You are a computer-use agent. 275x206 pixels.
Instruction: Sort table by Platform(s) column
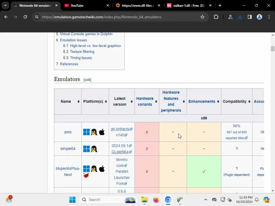click(x=106, y=102)
